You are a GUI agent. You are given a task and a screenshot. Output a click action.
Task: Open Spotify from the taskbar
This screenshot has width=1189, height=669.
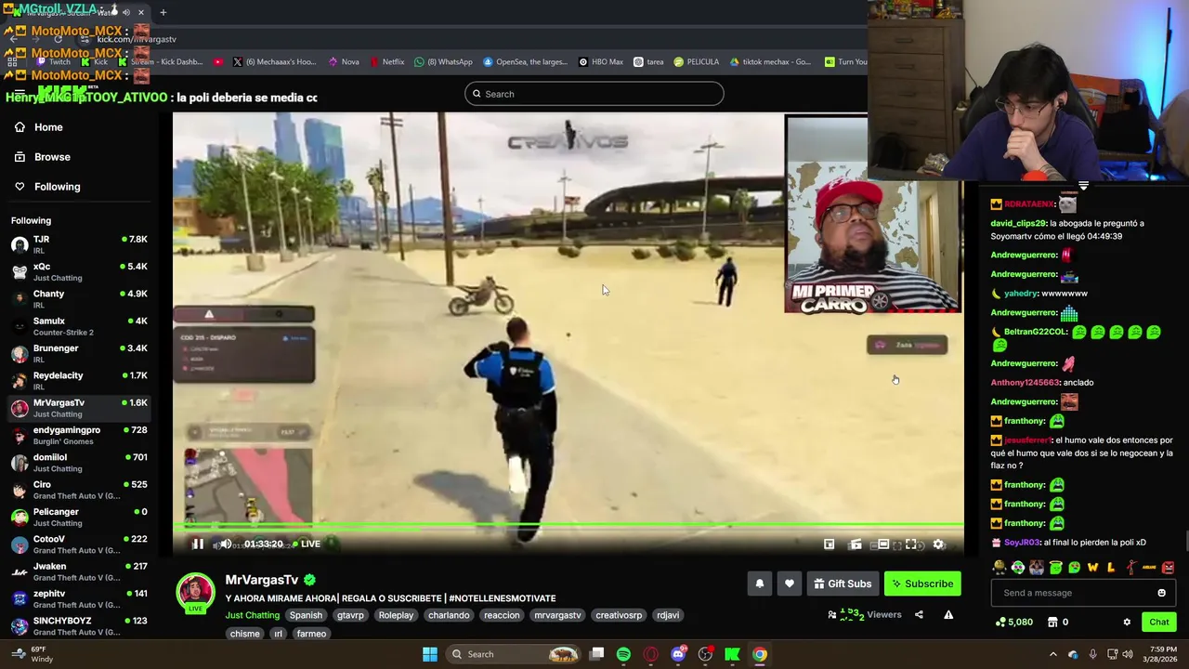(623, 654)
